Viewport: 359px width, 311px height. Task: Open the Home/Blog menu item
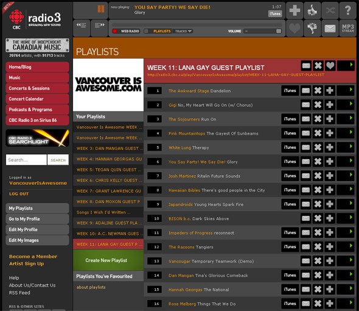[x=37, y=67]
